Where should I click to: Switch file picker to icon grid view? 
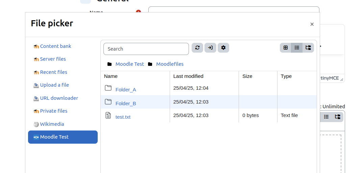286,48
